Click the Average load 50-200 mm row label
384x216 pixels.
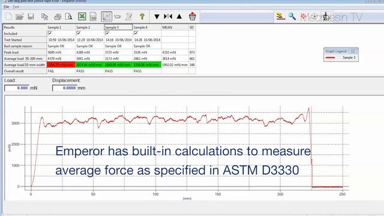(23, 59)
